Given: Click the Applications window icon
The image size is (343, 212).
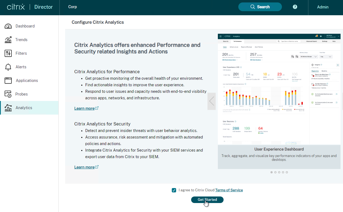Looking at the screenshot, I should point(8,81).
